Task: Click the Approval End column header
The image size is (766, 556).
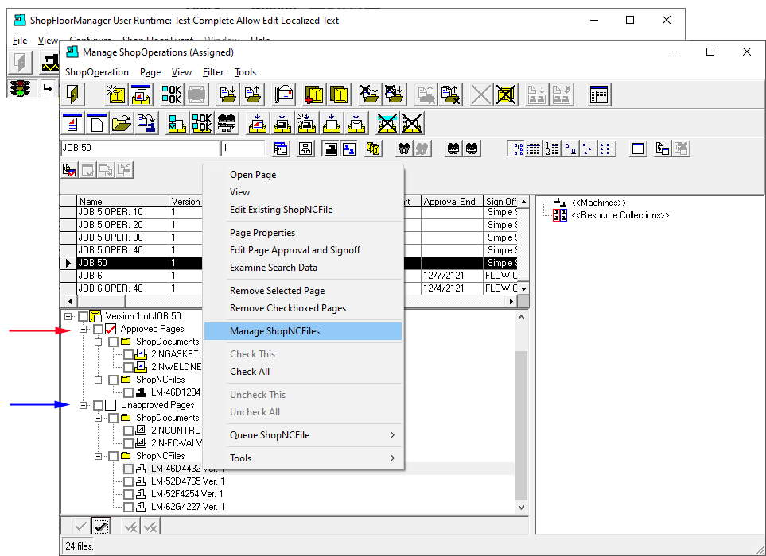Action: point(451,202)
